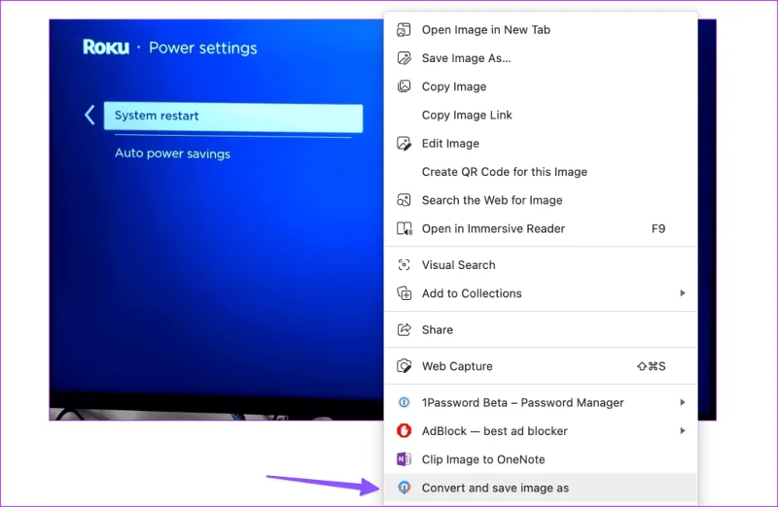The height and width of the screenshot is (507, 778).
Task: Select System restart on Roku screen
Action: pyautogui.click(x=233, y=118)
